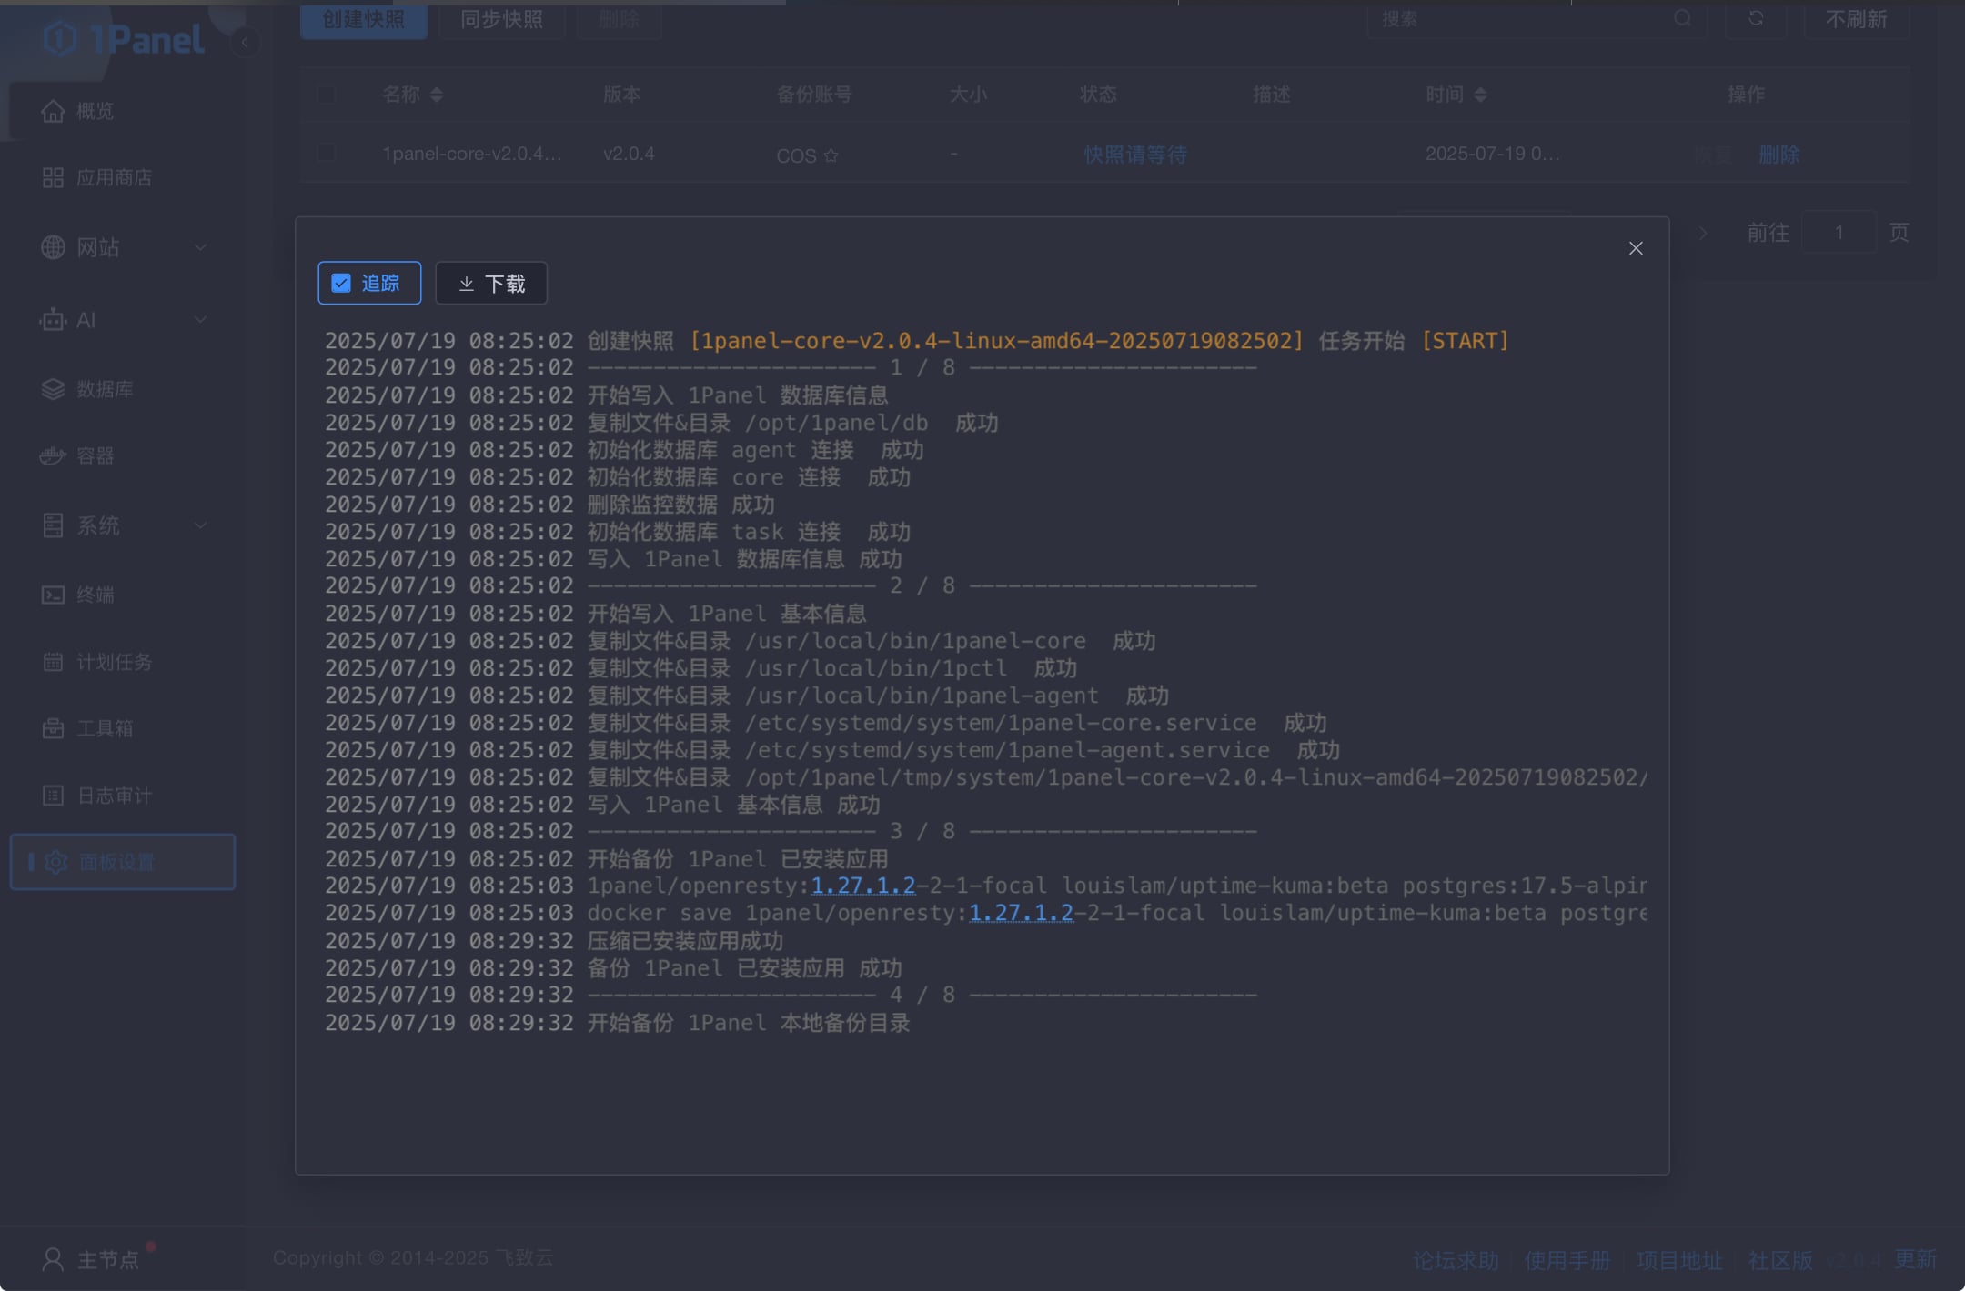Open the 数据库 menu item

click(104, 389)
